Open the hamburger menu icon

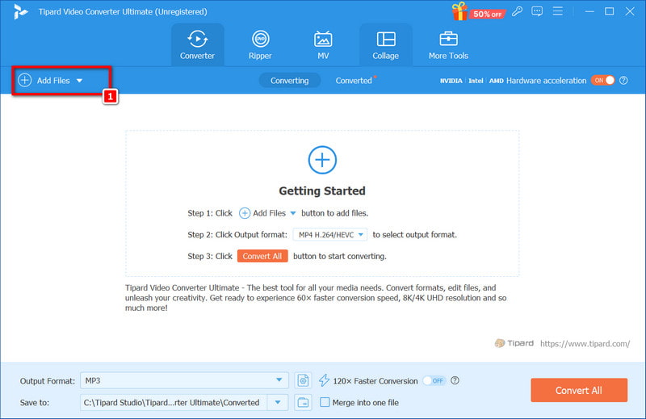557,11
